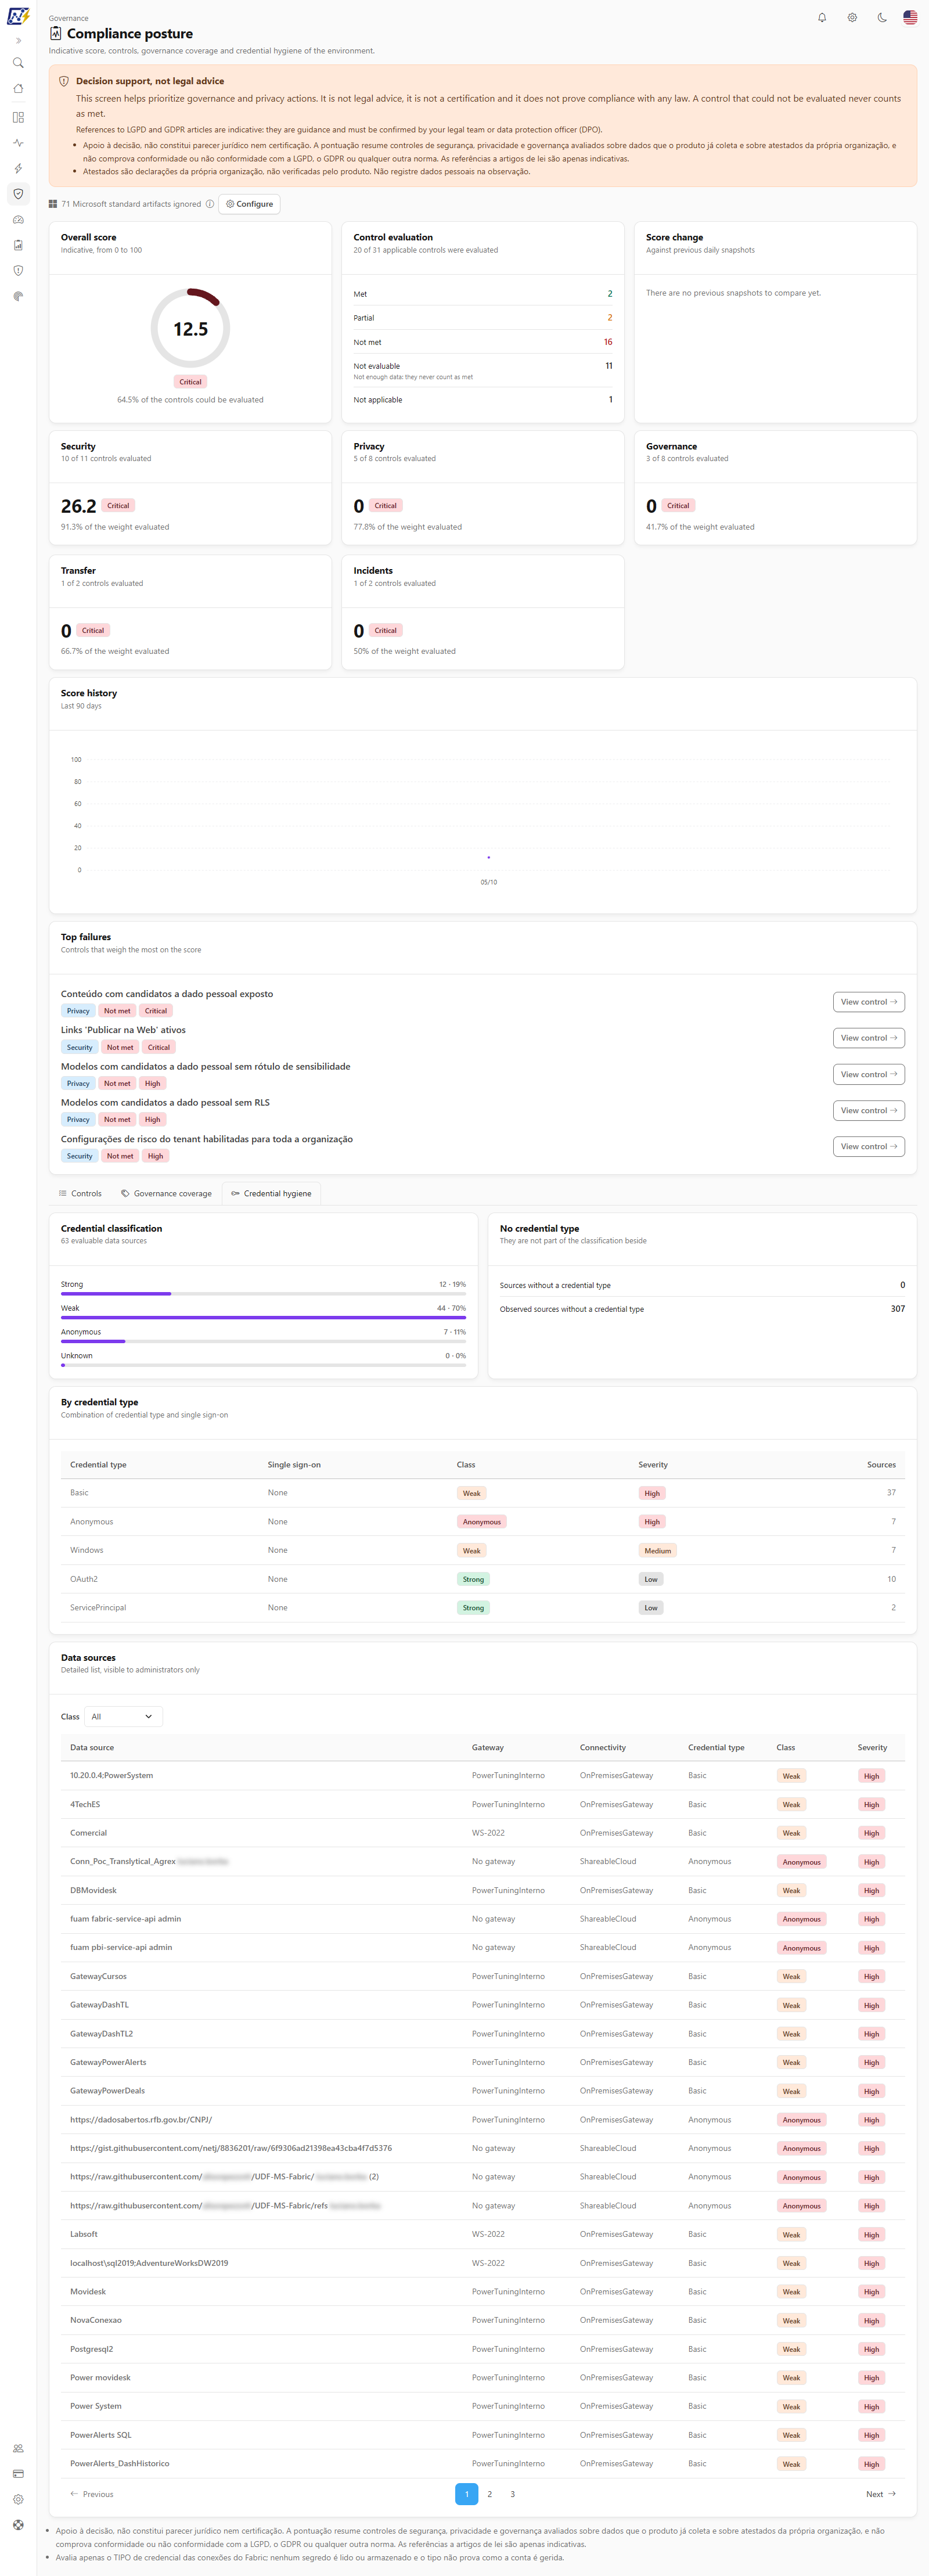The width and height of the screenshot is (929, 2576).
Task: Open the shield alert sidebar icon
Action: pos(18,271)
